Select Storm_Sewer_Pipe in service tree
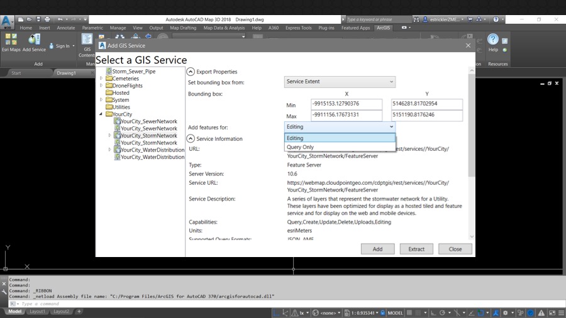 (x=133, y=72)
